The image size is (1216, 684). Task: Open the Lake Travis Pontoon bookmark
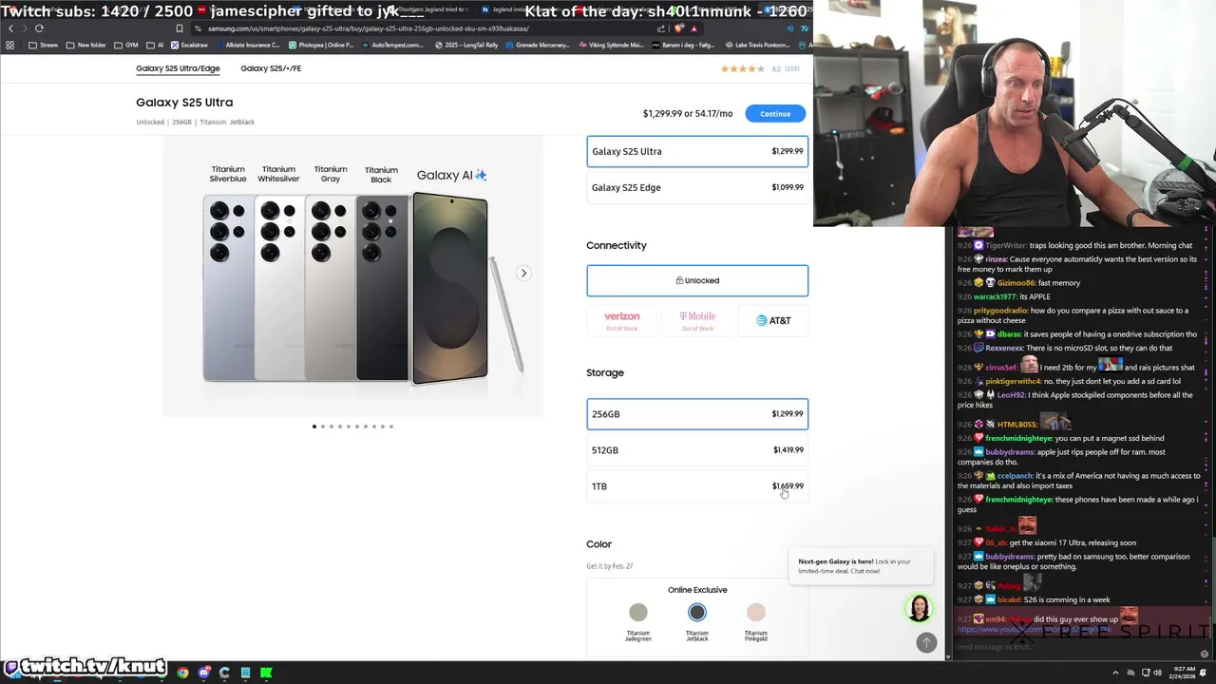click(756, 45)
